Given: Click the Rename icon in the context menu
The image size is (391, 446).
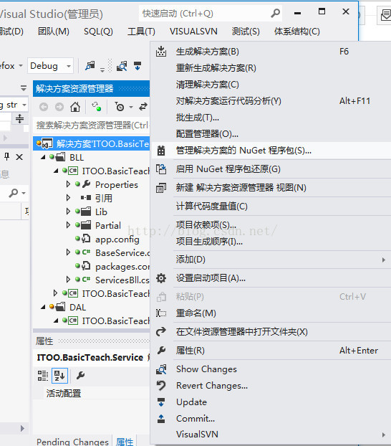Looking at the screenshot, I should click(161, 313).
